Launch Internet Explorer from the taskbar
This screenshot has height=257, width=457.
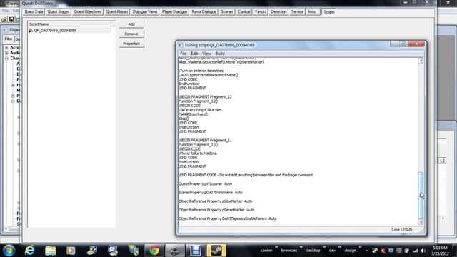tap(30, 251)
